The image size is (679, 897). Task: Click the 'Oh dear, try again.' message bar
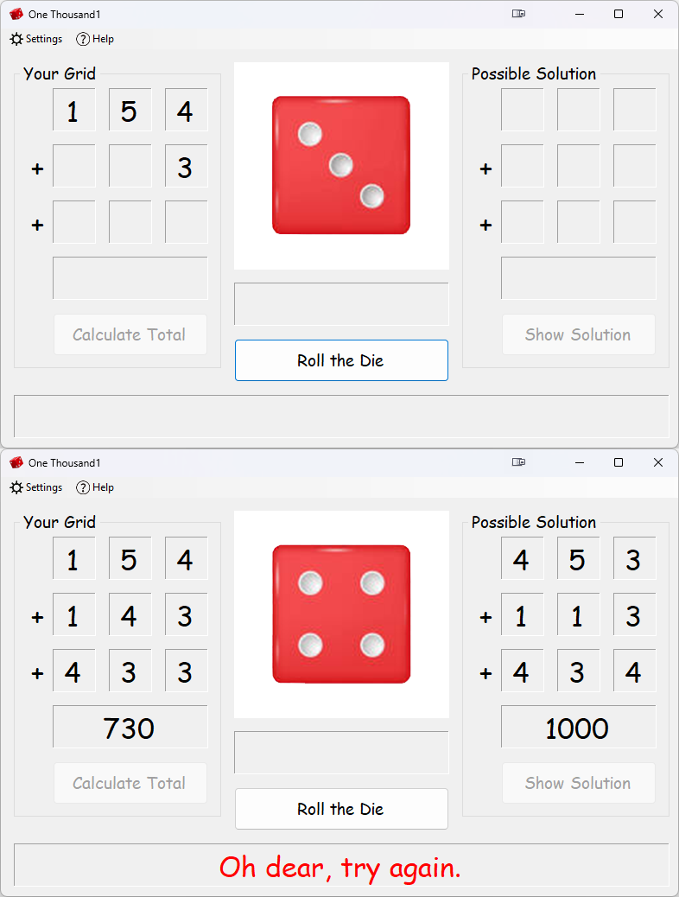point(341,866)
